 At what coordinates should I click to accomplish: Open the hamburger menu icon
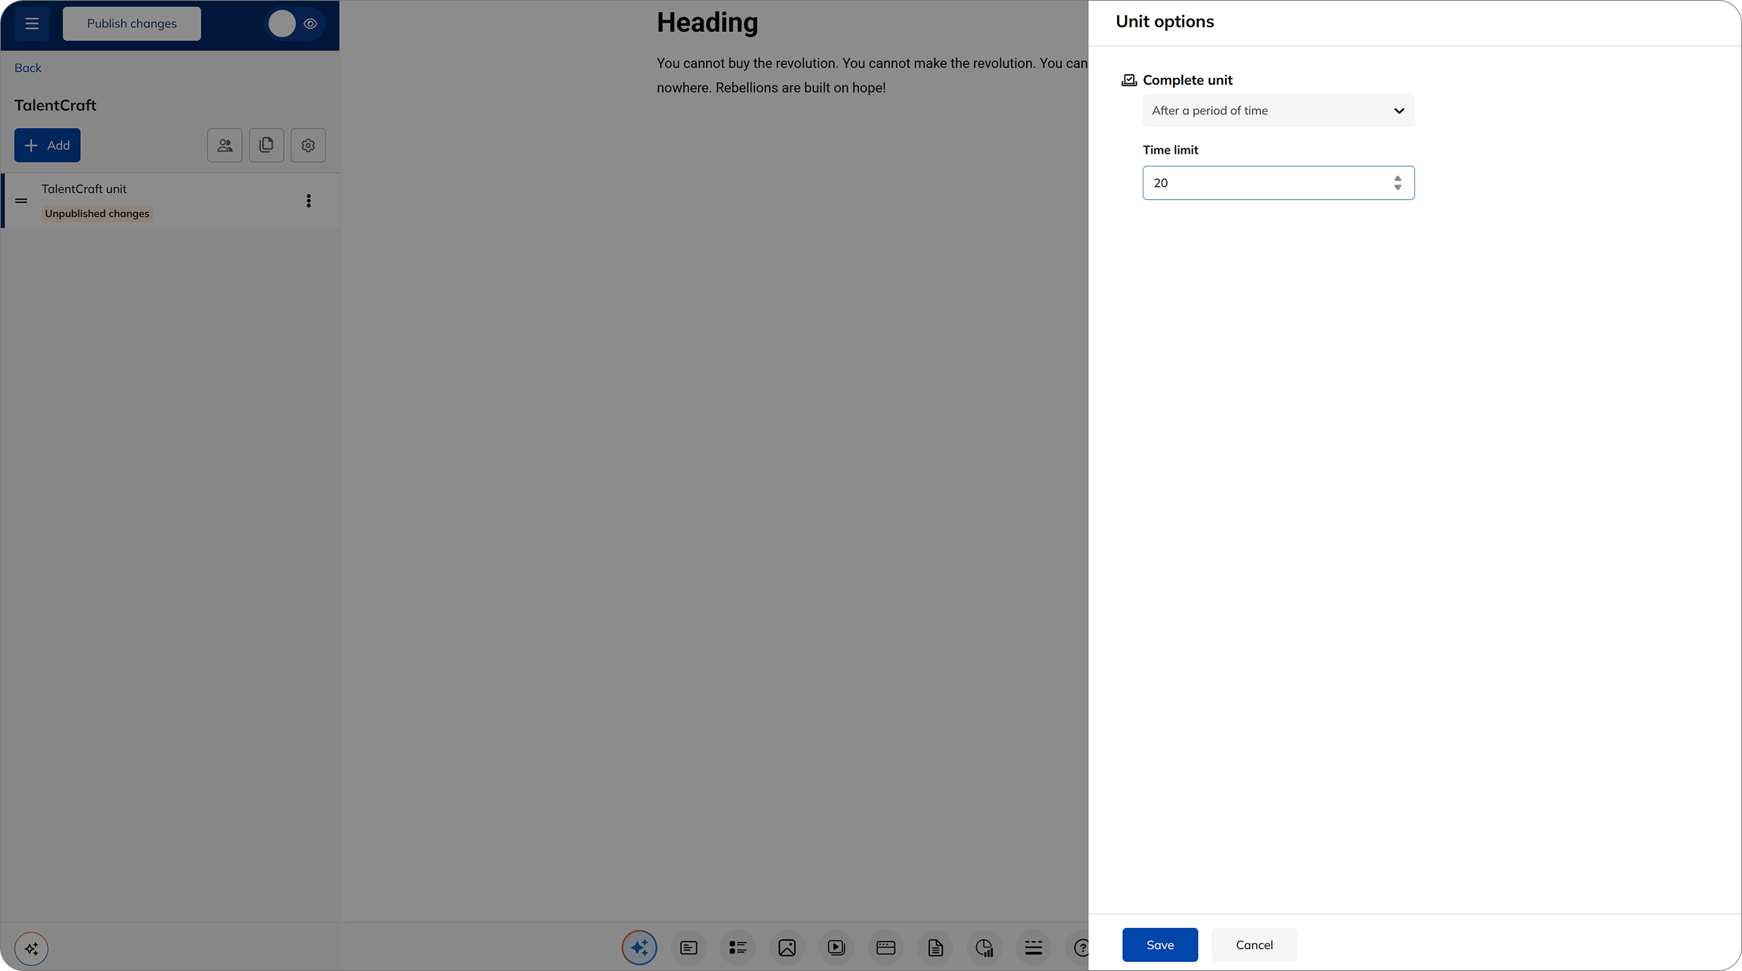click(32, 23)
